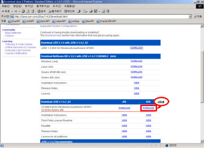
Task: Click the J2SE SDK DOWNLOAD link
Action: coord(149,108)
